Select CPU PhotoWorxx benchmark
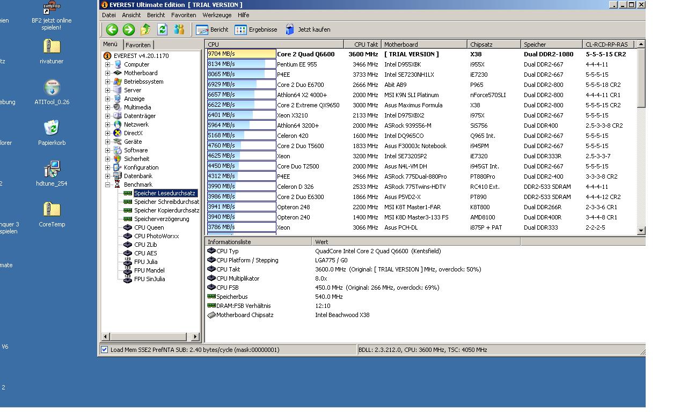This screenshot has width=687, height=412. point(157,236)
